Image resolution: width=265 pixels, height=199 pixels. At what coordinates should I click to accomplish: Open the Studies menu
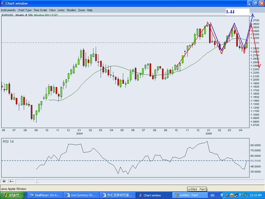point(71,10)
